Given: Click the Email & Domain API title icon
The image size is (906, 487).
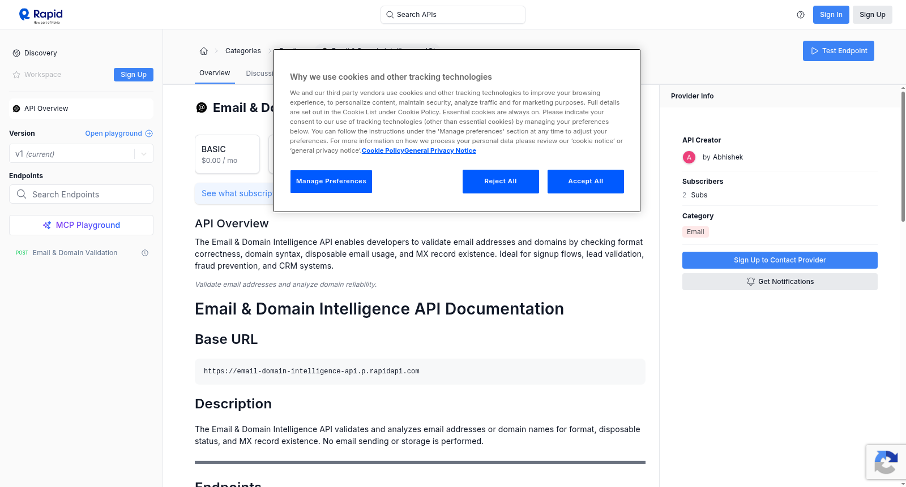Looking at the screenshot, I should pyautogui.click(x=202, y=107).
